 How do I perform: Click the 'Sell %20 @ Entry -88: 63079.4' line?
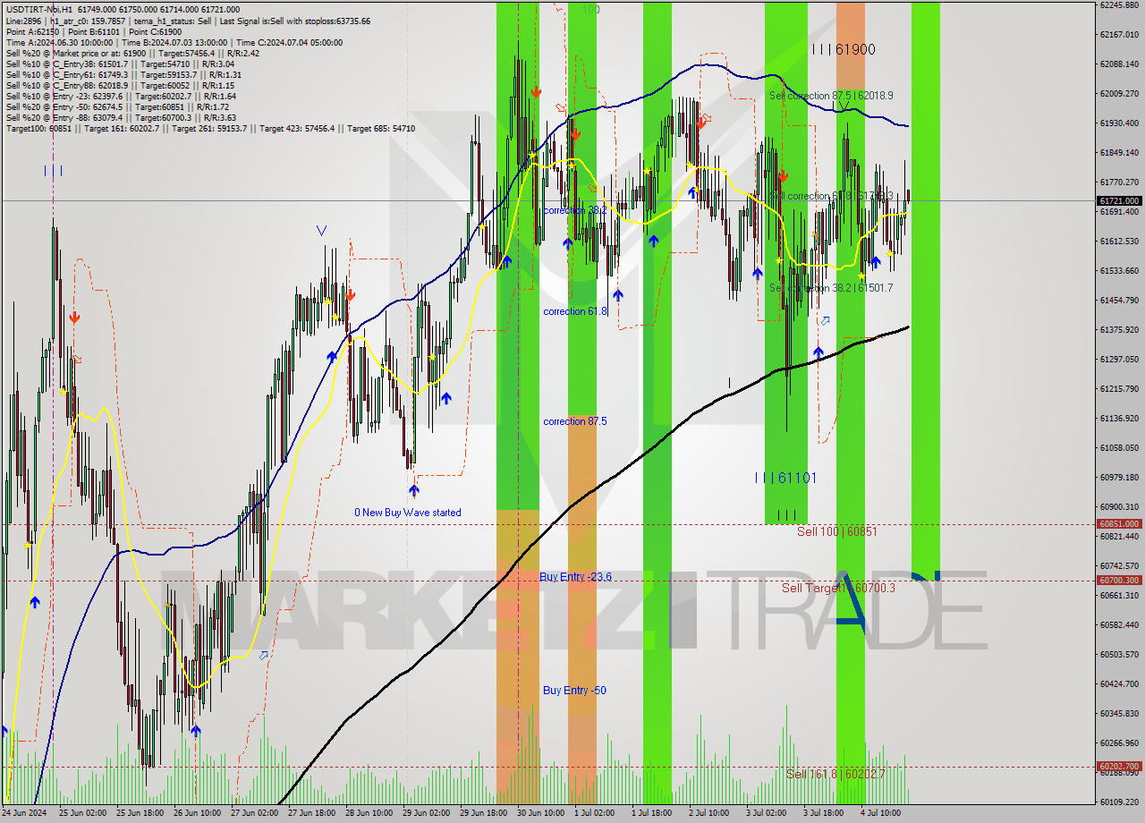pyautogui.click(x=121, y=117)
